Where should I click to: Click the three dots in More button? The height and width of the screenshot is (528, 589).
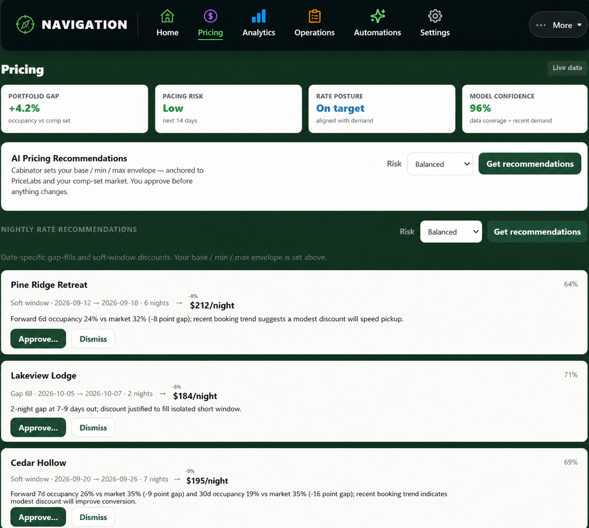541,25
